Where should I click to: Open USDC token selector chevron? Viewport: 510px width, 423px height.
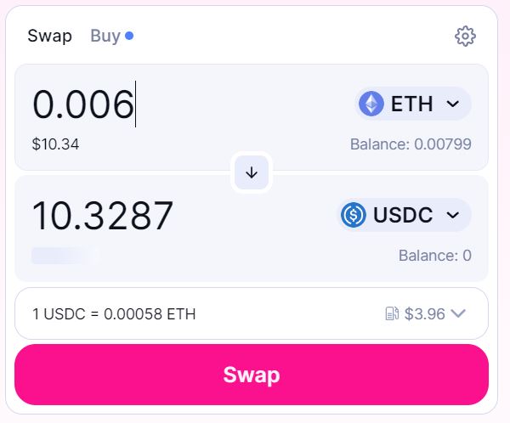pyautogui.click(x=453, y=215)
